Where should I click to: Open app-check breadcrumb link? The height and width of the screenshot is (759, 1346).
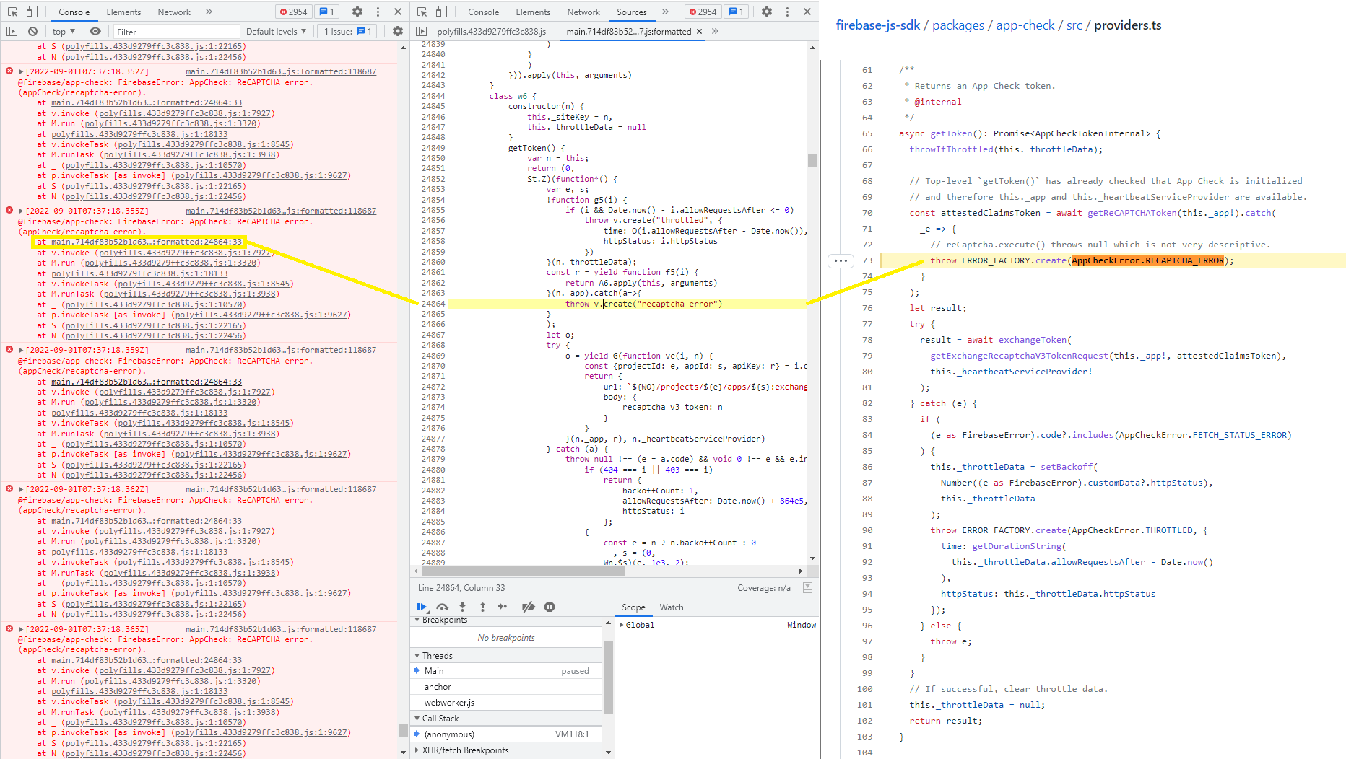(x=1025, y=25)
